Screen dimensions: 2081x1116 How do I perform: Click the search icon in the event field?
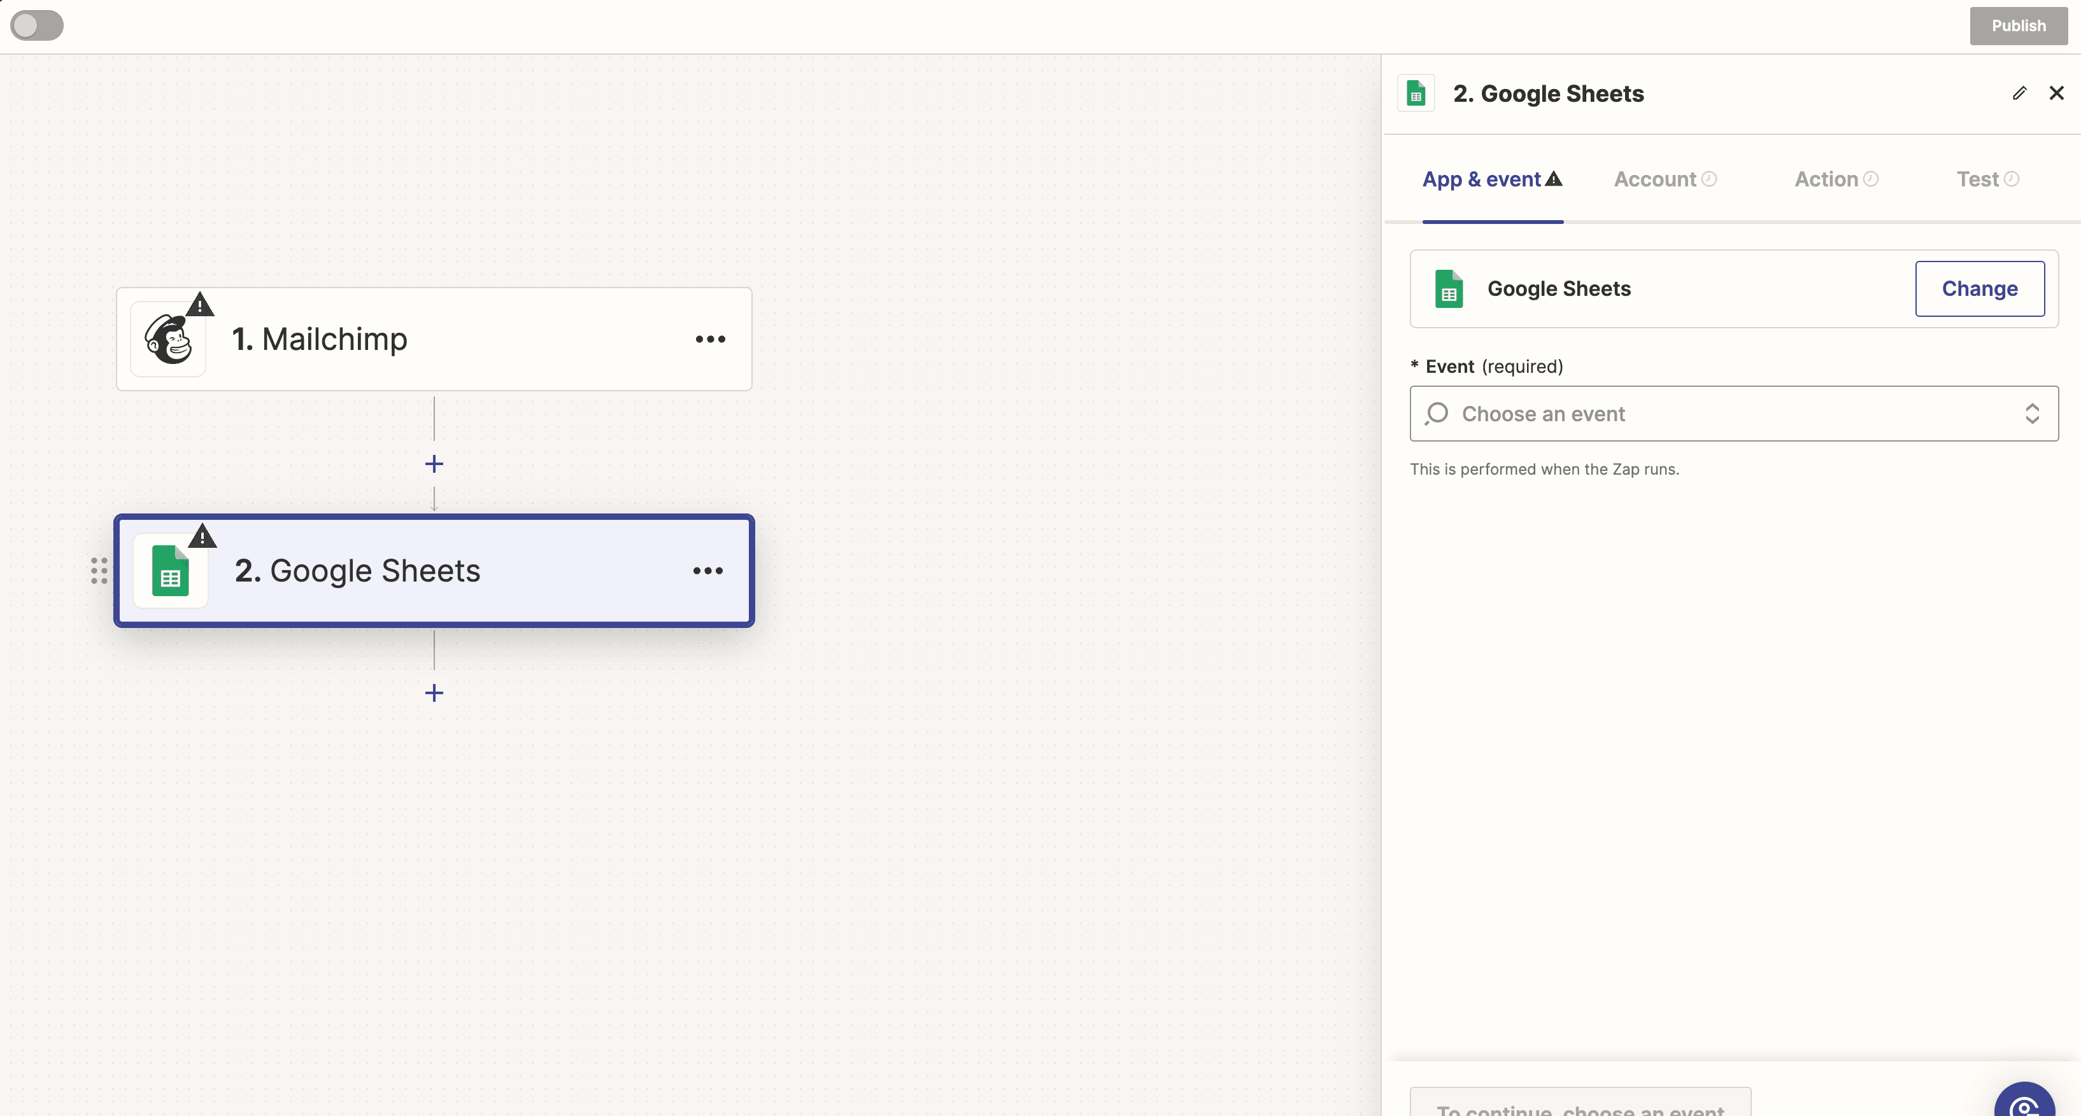coord(1437,414)
